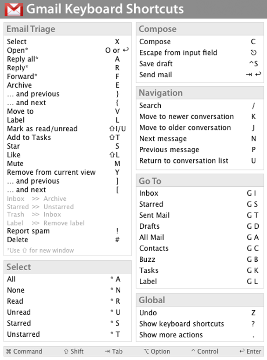Click the Sent Mail entry
267x360 pixels.
[154, 215]
